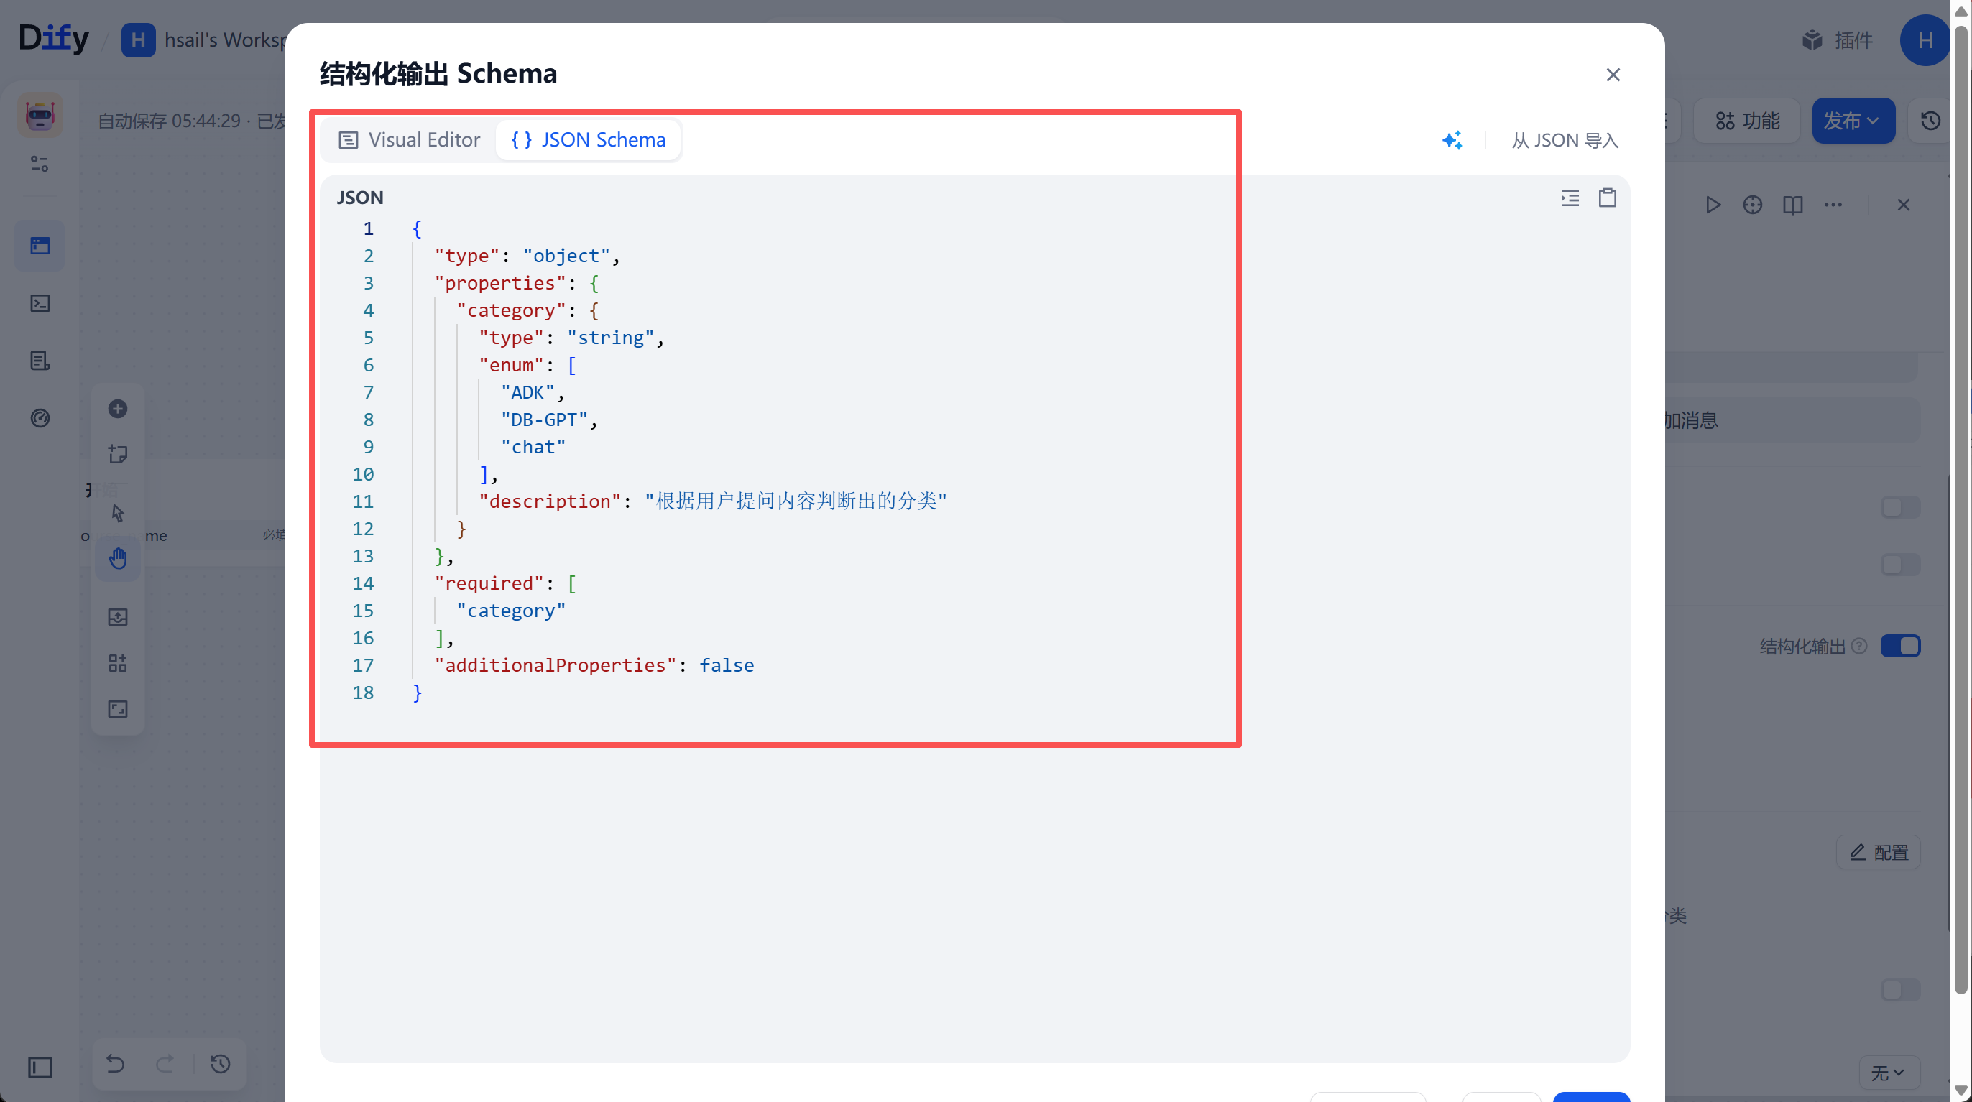Open the logs icon in left sidebar
The image size is (1972, 1102).
tap(40, 361)
